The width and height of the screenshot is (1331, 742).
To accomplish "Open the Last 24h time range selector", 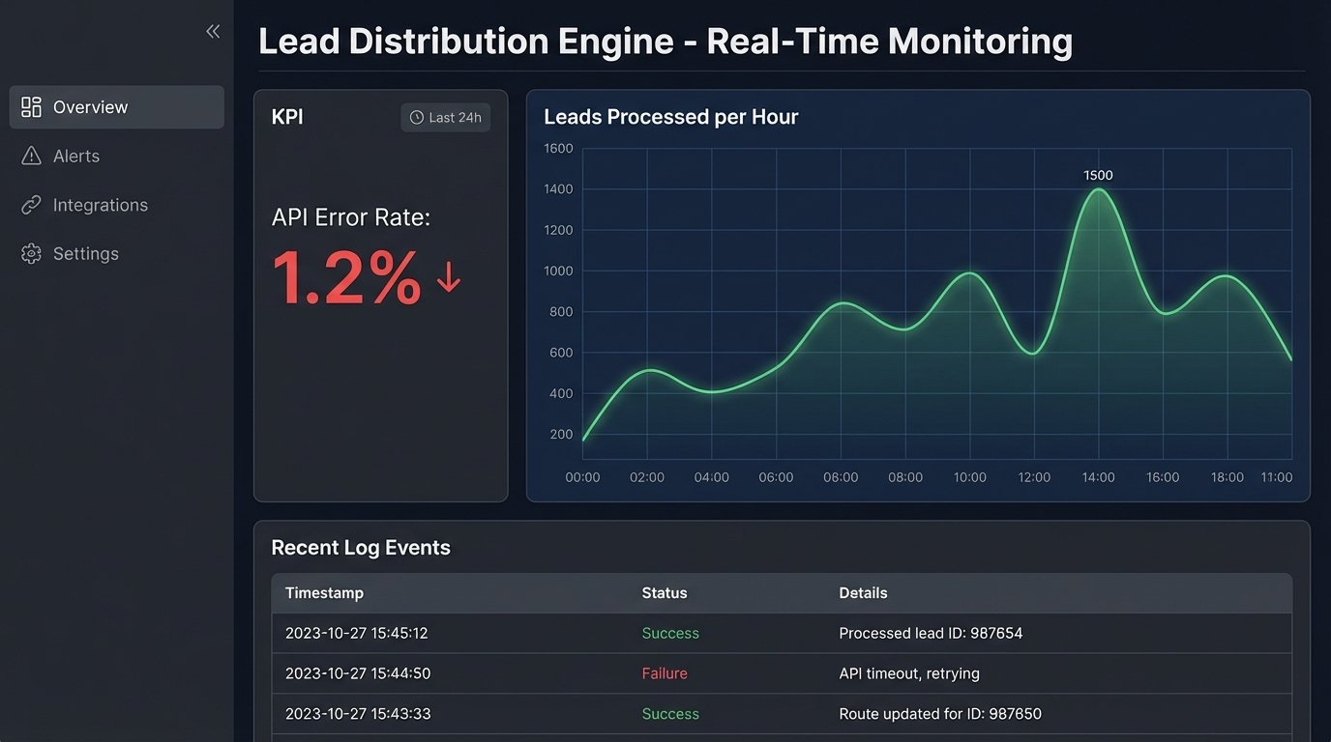I will tap(445, 117).
